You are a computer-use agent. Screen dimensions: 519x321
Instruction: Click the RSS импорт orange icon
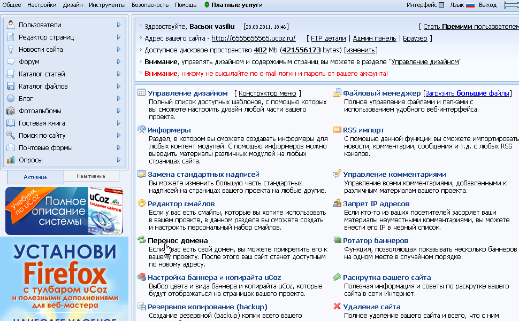pos(337,130)
